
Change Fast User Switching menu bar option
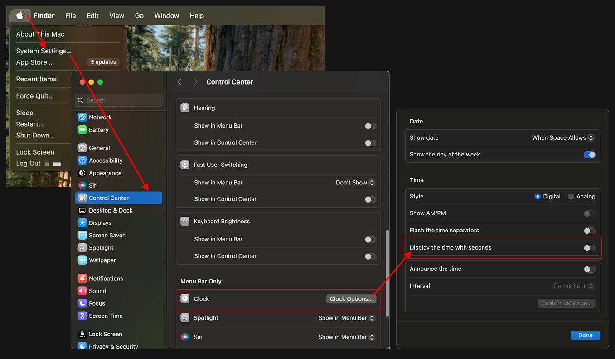(355, 183)
